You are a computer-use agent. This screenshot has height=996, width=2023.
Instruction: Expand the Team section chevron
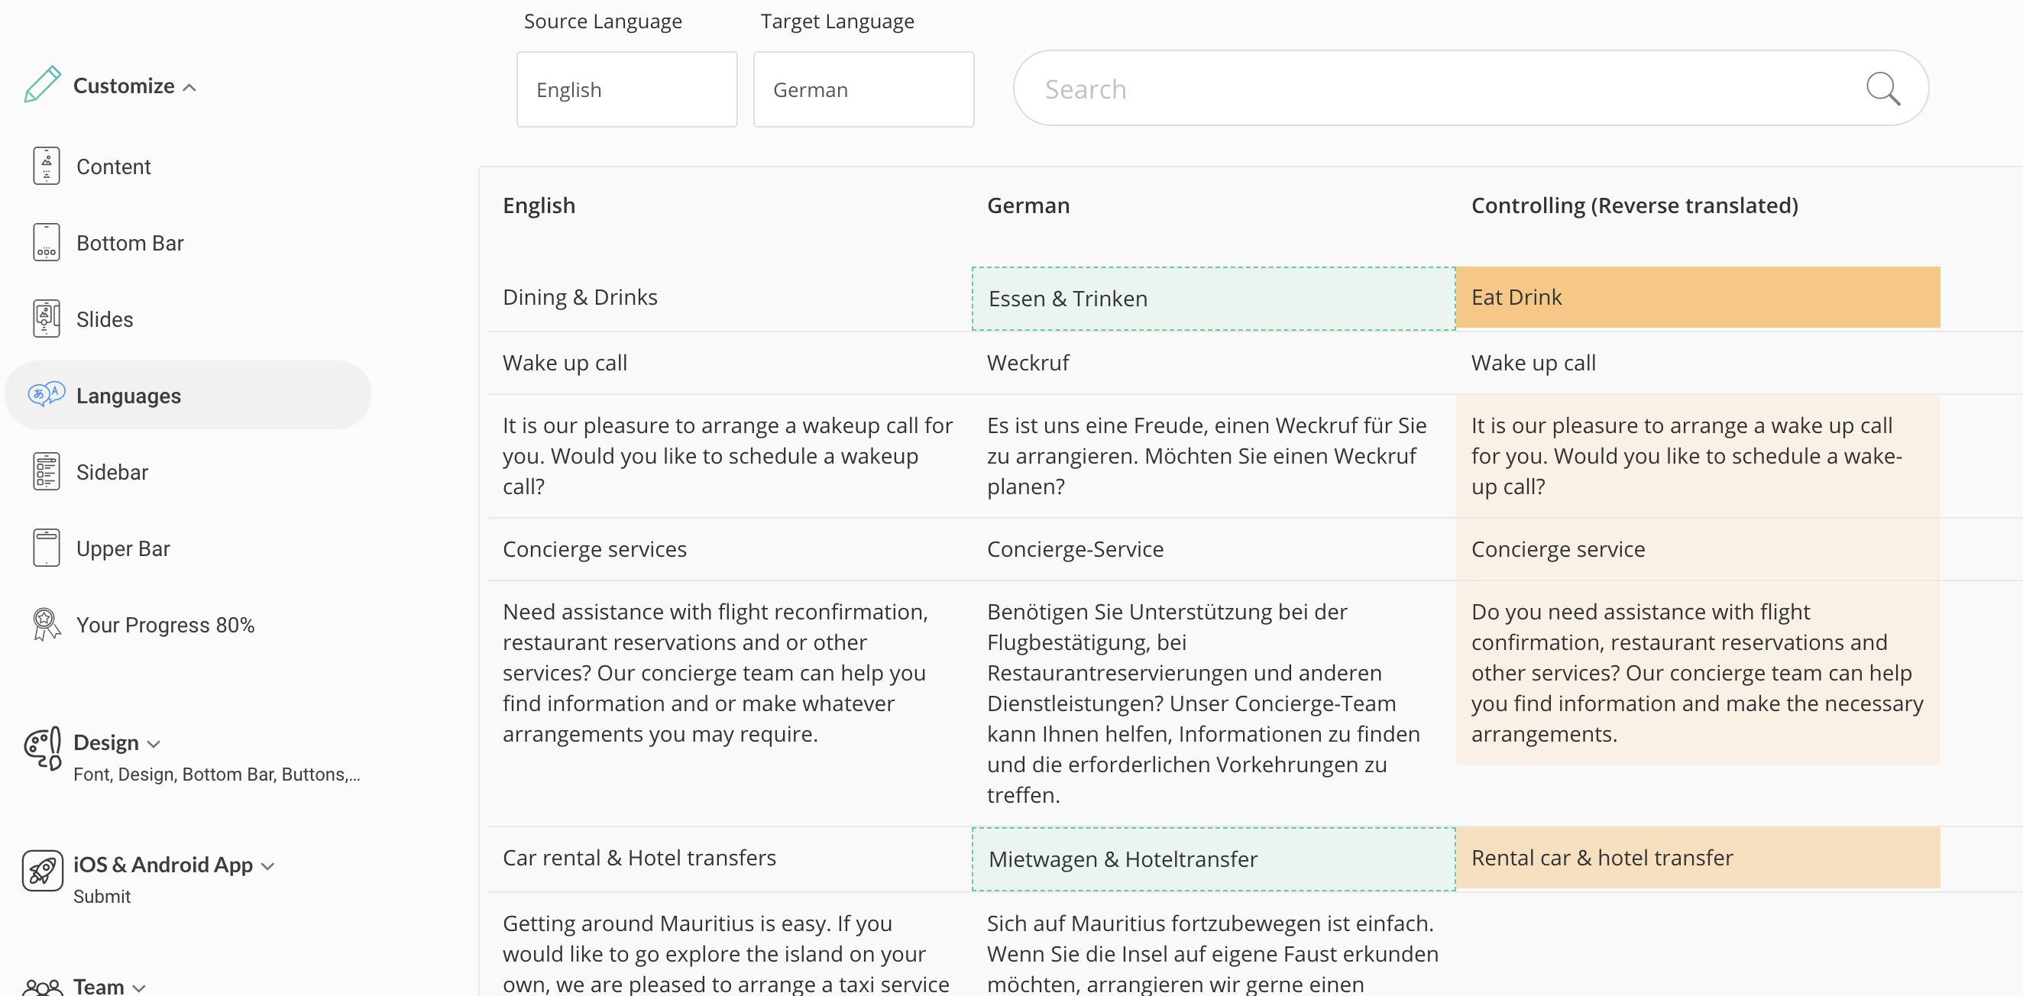[x=139, y=988]
